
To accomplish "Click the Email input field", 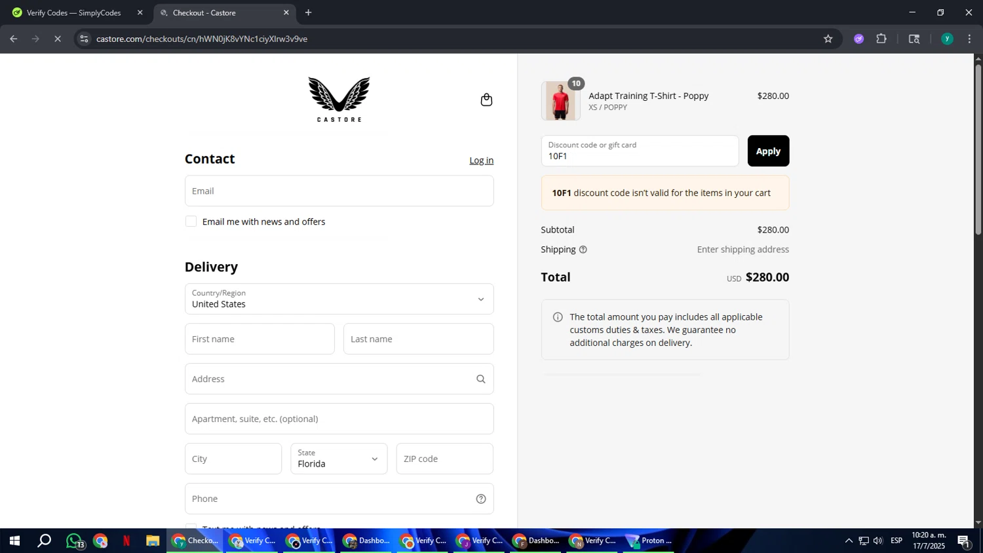I will tap(339, 191).
